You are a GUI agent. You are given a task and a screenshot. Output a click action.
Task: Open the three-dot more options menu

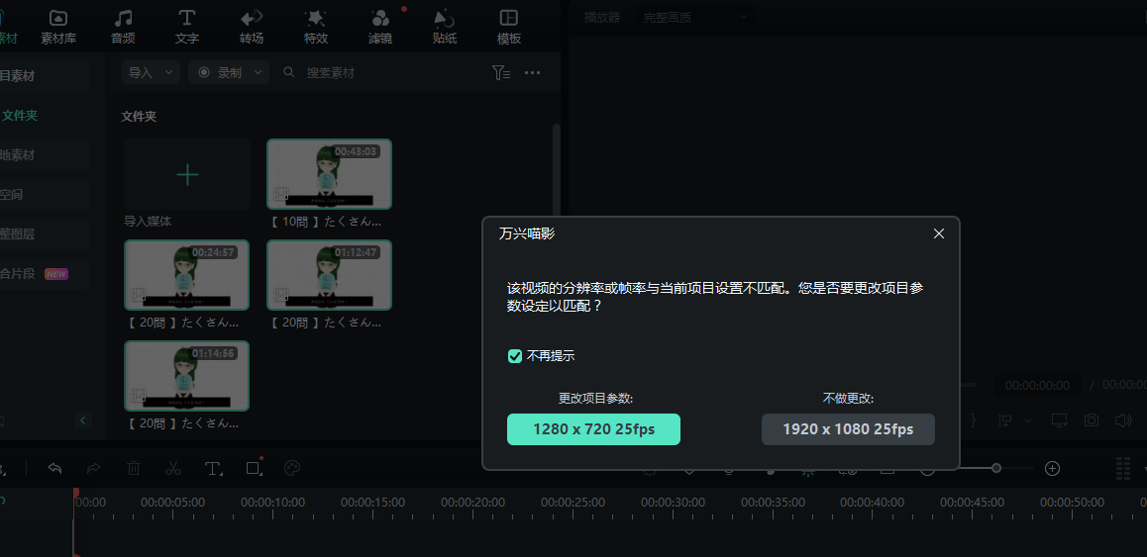tap(533, 72)
